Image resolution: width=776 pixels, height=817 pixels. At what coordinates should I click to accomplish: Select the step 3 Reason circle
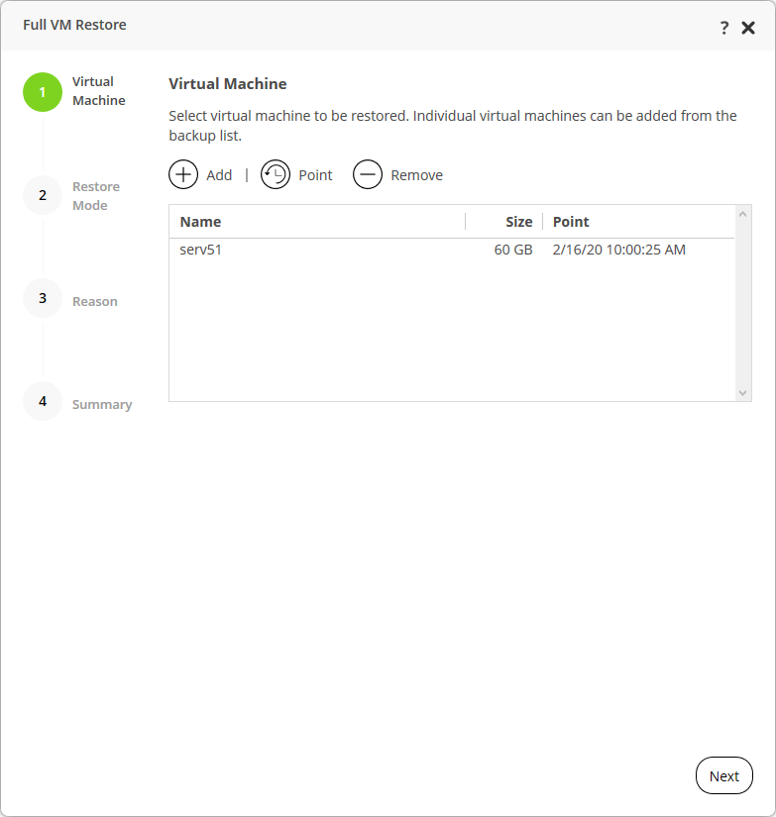[x=43, y=298]
